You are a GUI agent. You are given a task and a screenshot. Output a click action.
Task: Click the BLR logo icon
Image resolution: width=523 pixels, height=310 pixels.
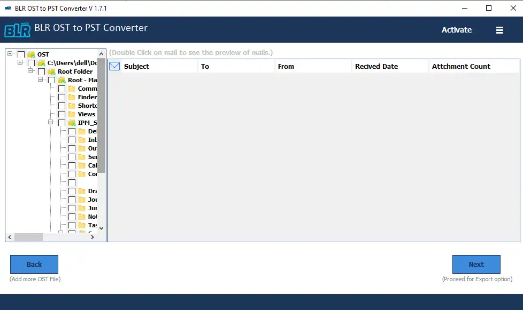click(17, 30)
